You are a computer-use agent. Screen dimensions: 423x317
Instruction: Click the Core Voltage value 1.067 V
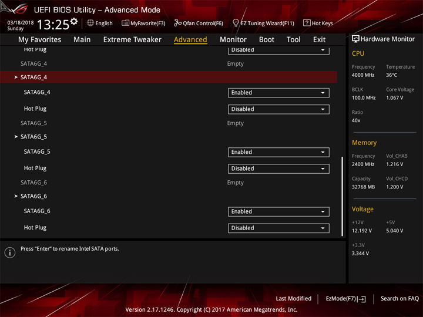coord(394,98)
